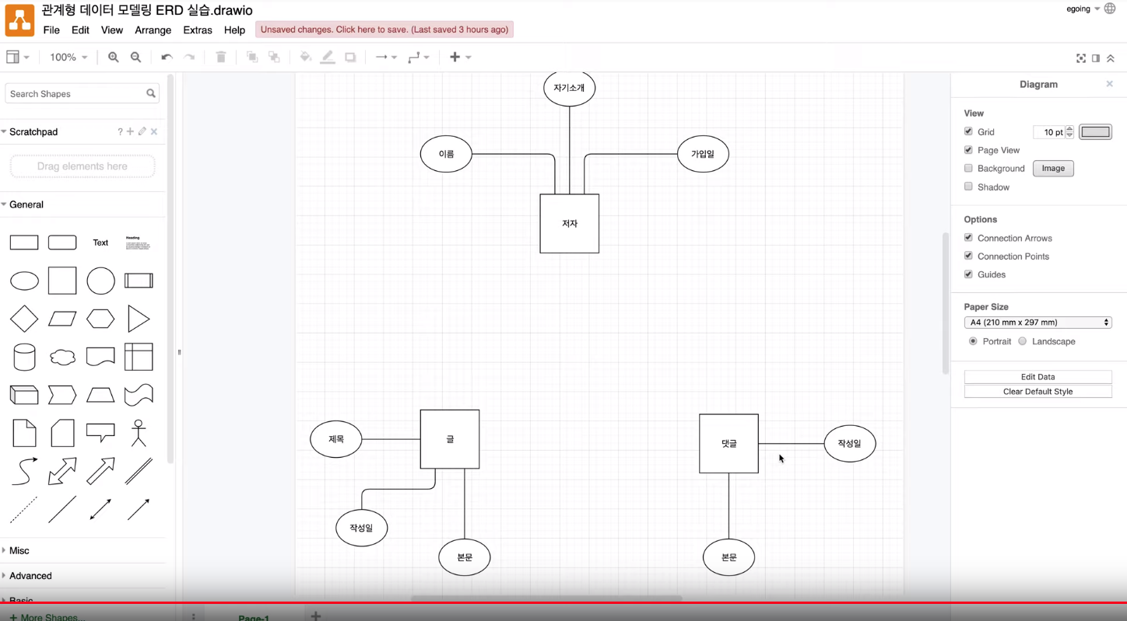
Task: Click the fullscreen fit icon
Action: [1081, 58]
